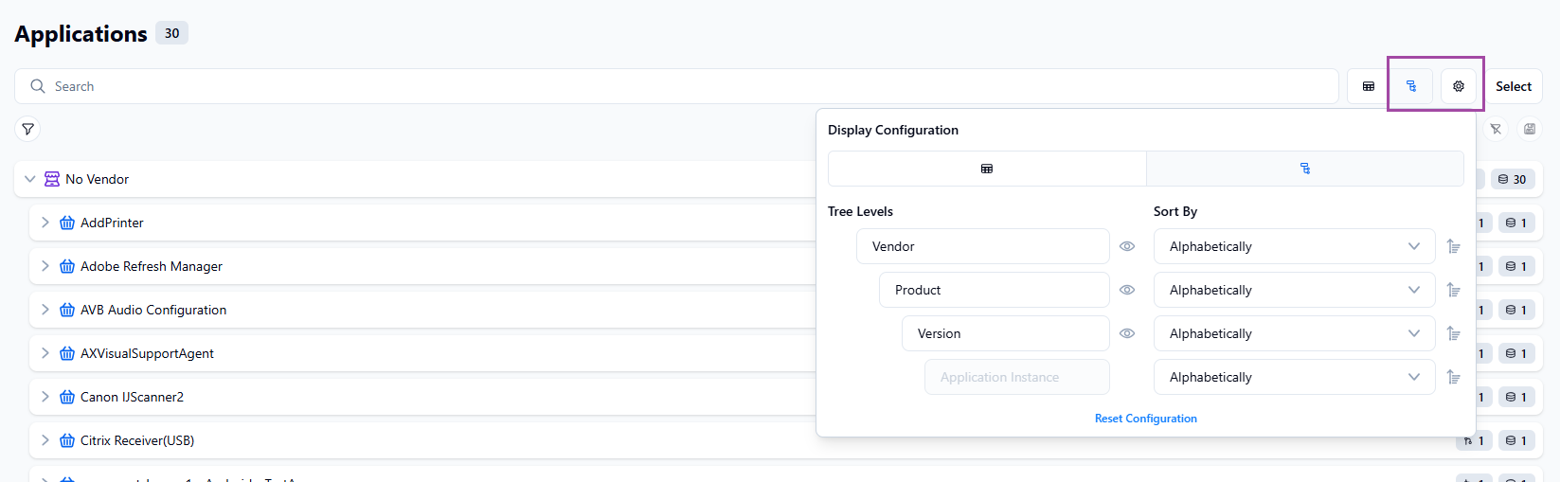
Task: Click the Version tree level box
Action: [1006, 333]
